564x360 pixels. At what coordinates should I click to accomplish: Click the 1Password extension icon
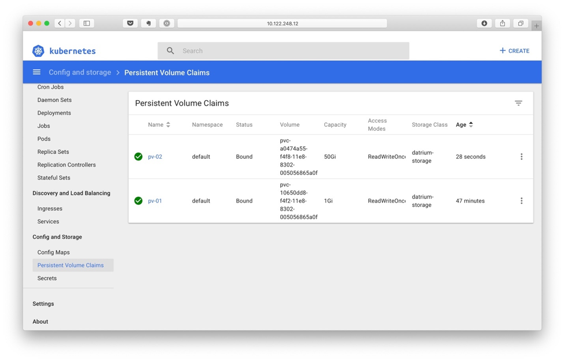[x=167, y=23]
